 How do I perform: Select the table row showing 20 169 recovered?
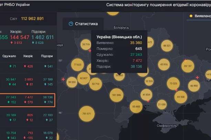(28, 117)
